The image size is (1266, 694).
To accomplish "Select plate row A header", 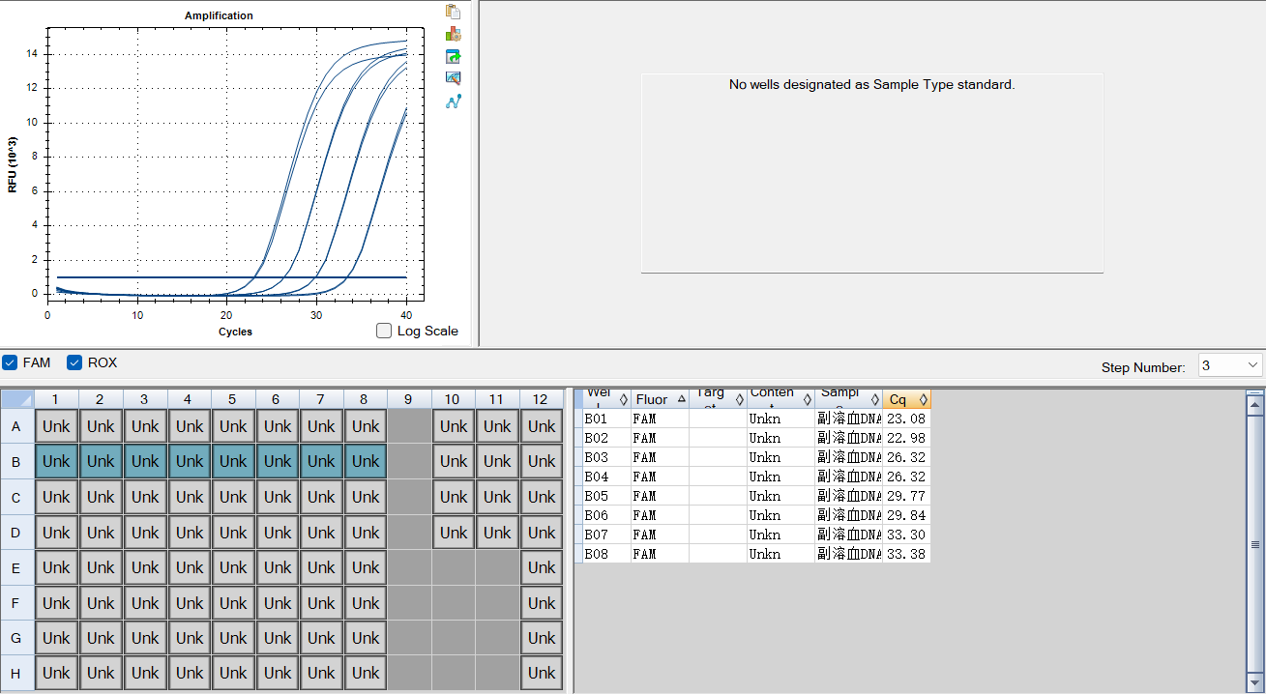I will (16, 426).
